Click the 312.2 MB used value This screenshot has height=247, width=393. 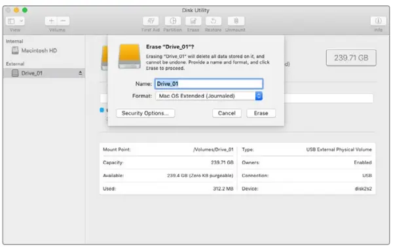[223, 189]
